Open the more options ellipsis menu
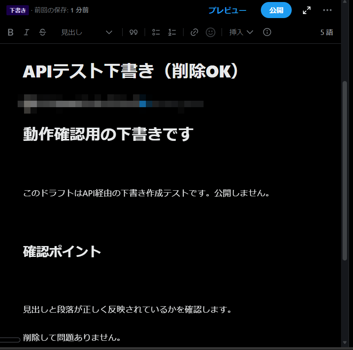The image size is (353, 350). (327, 10)
